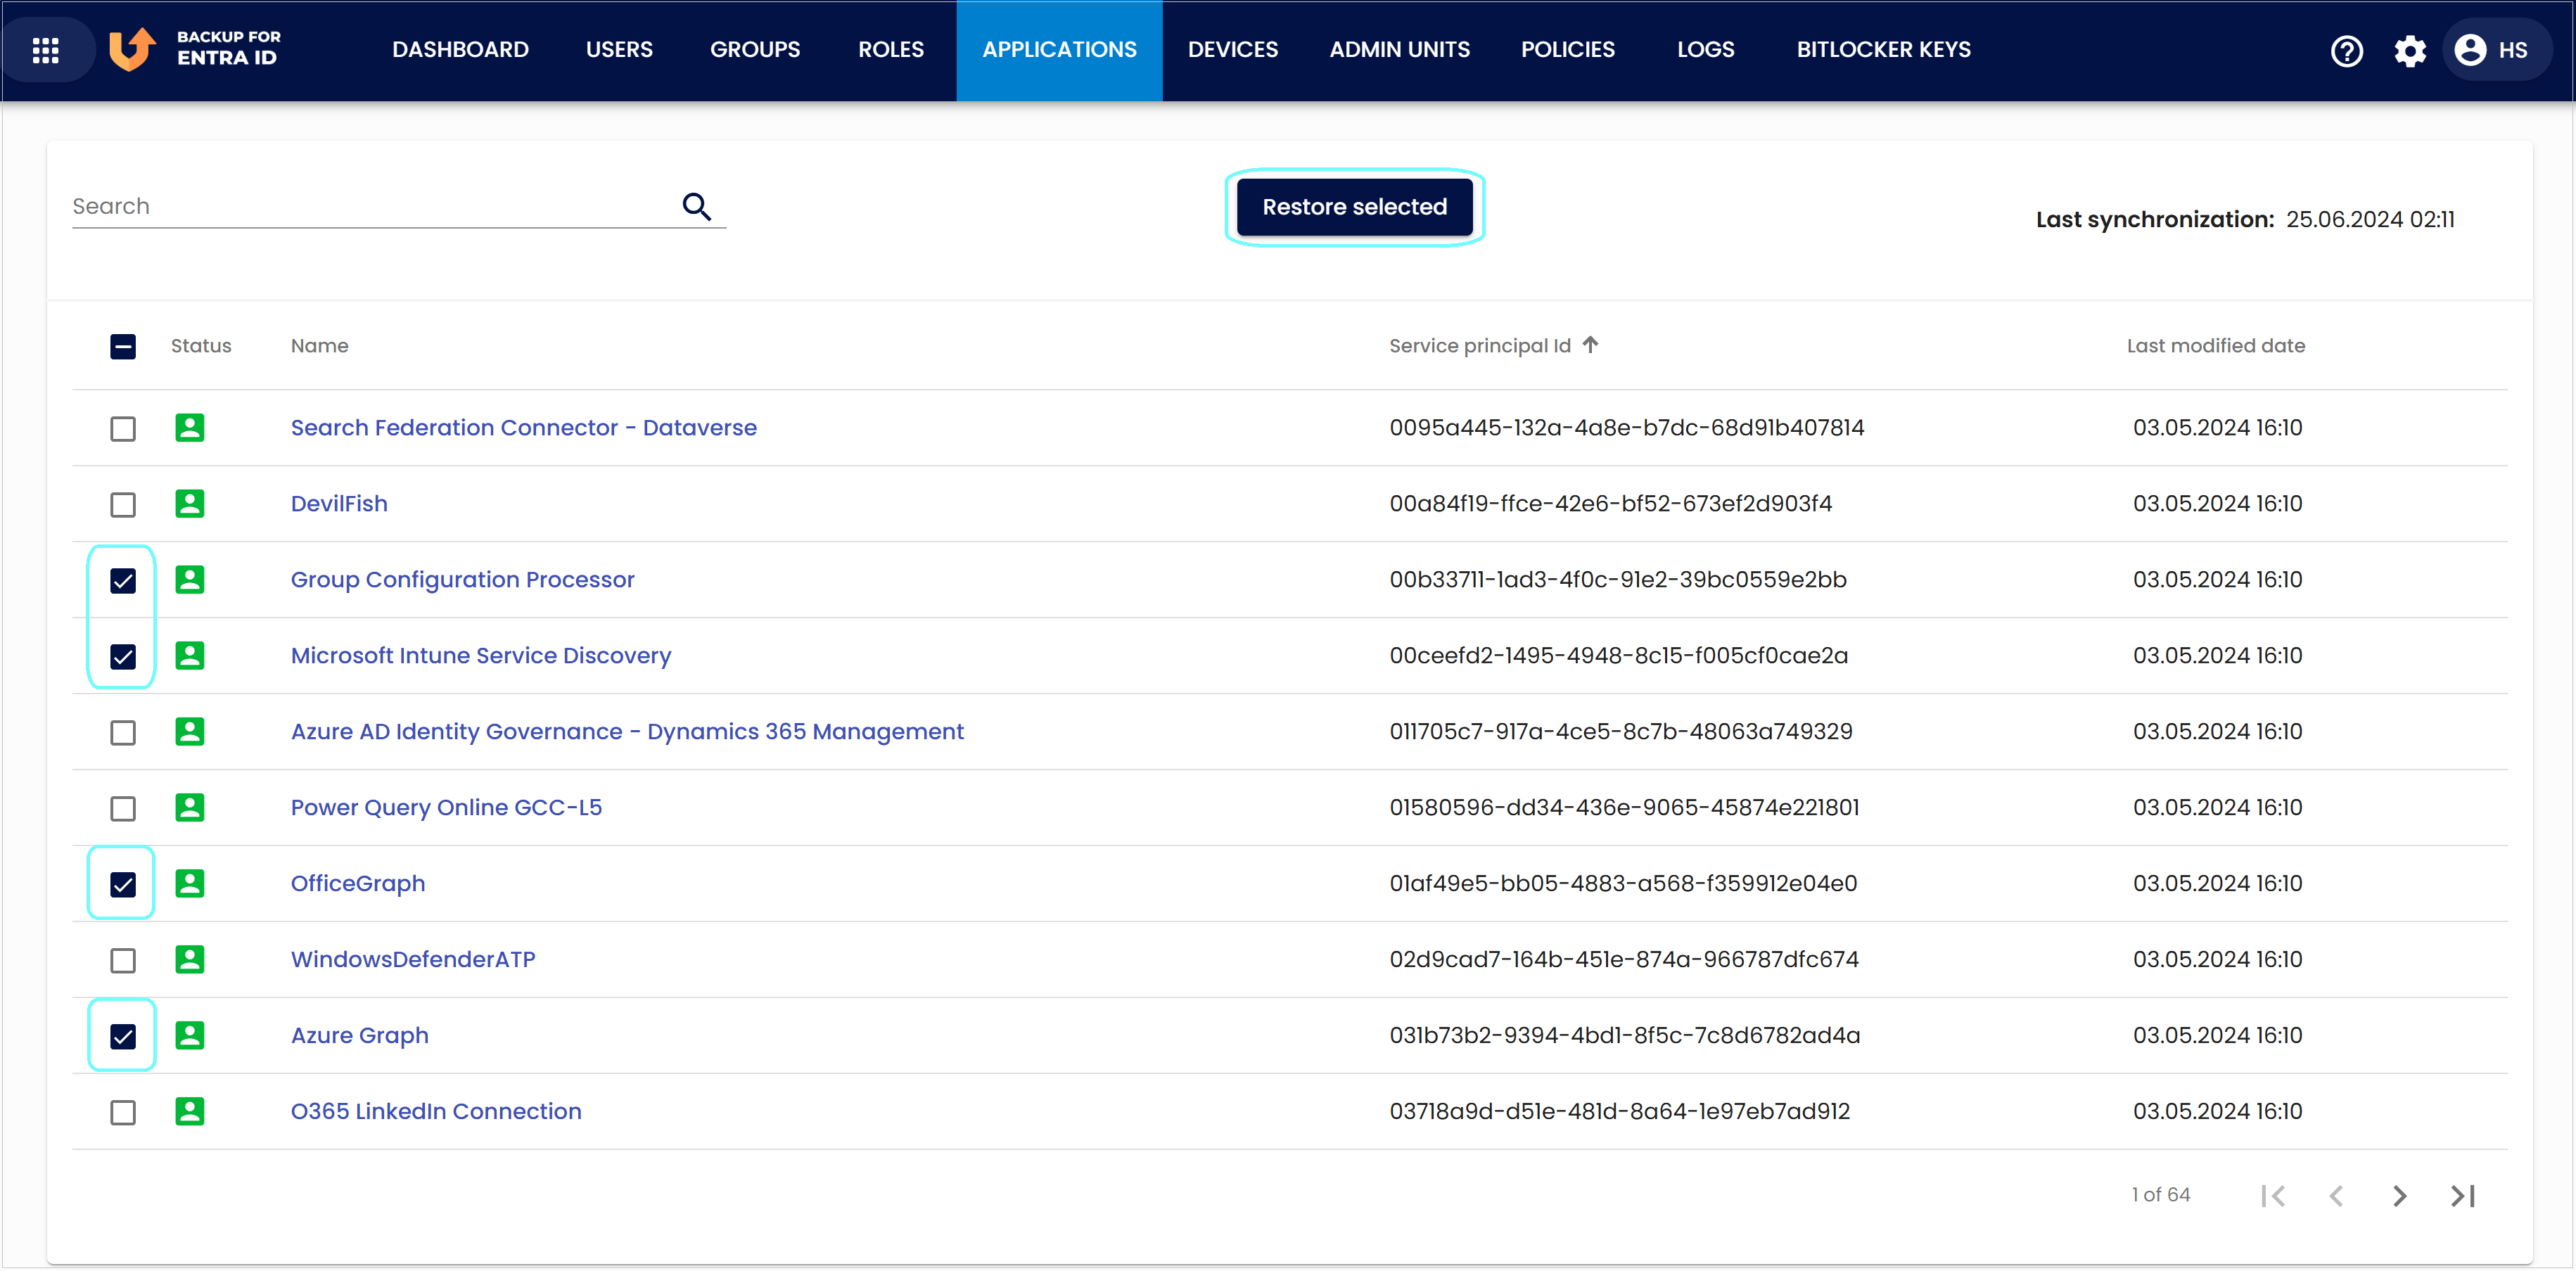2576x1271 pixels.
Task: Go to the next page
Action: [2399, 1196]
